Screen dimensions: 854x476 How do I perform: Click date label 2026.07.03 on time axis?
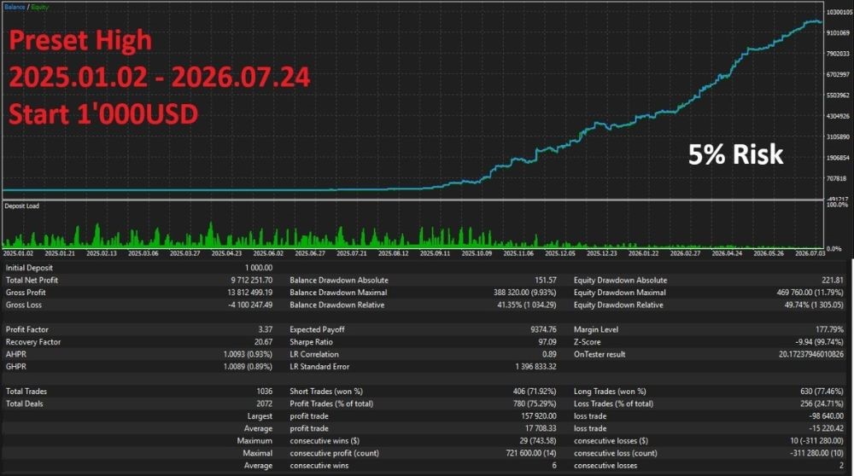point(810,253)
